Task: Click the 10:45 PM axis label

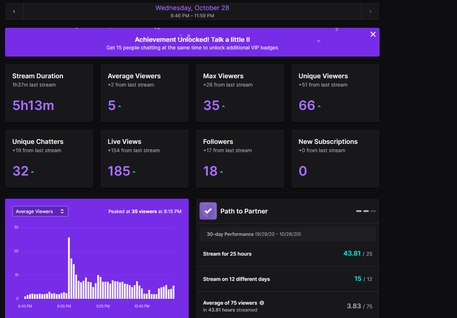Action: tap(142, 306)
